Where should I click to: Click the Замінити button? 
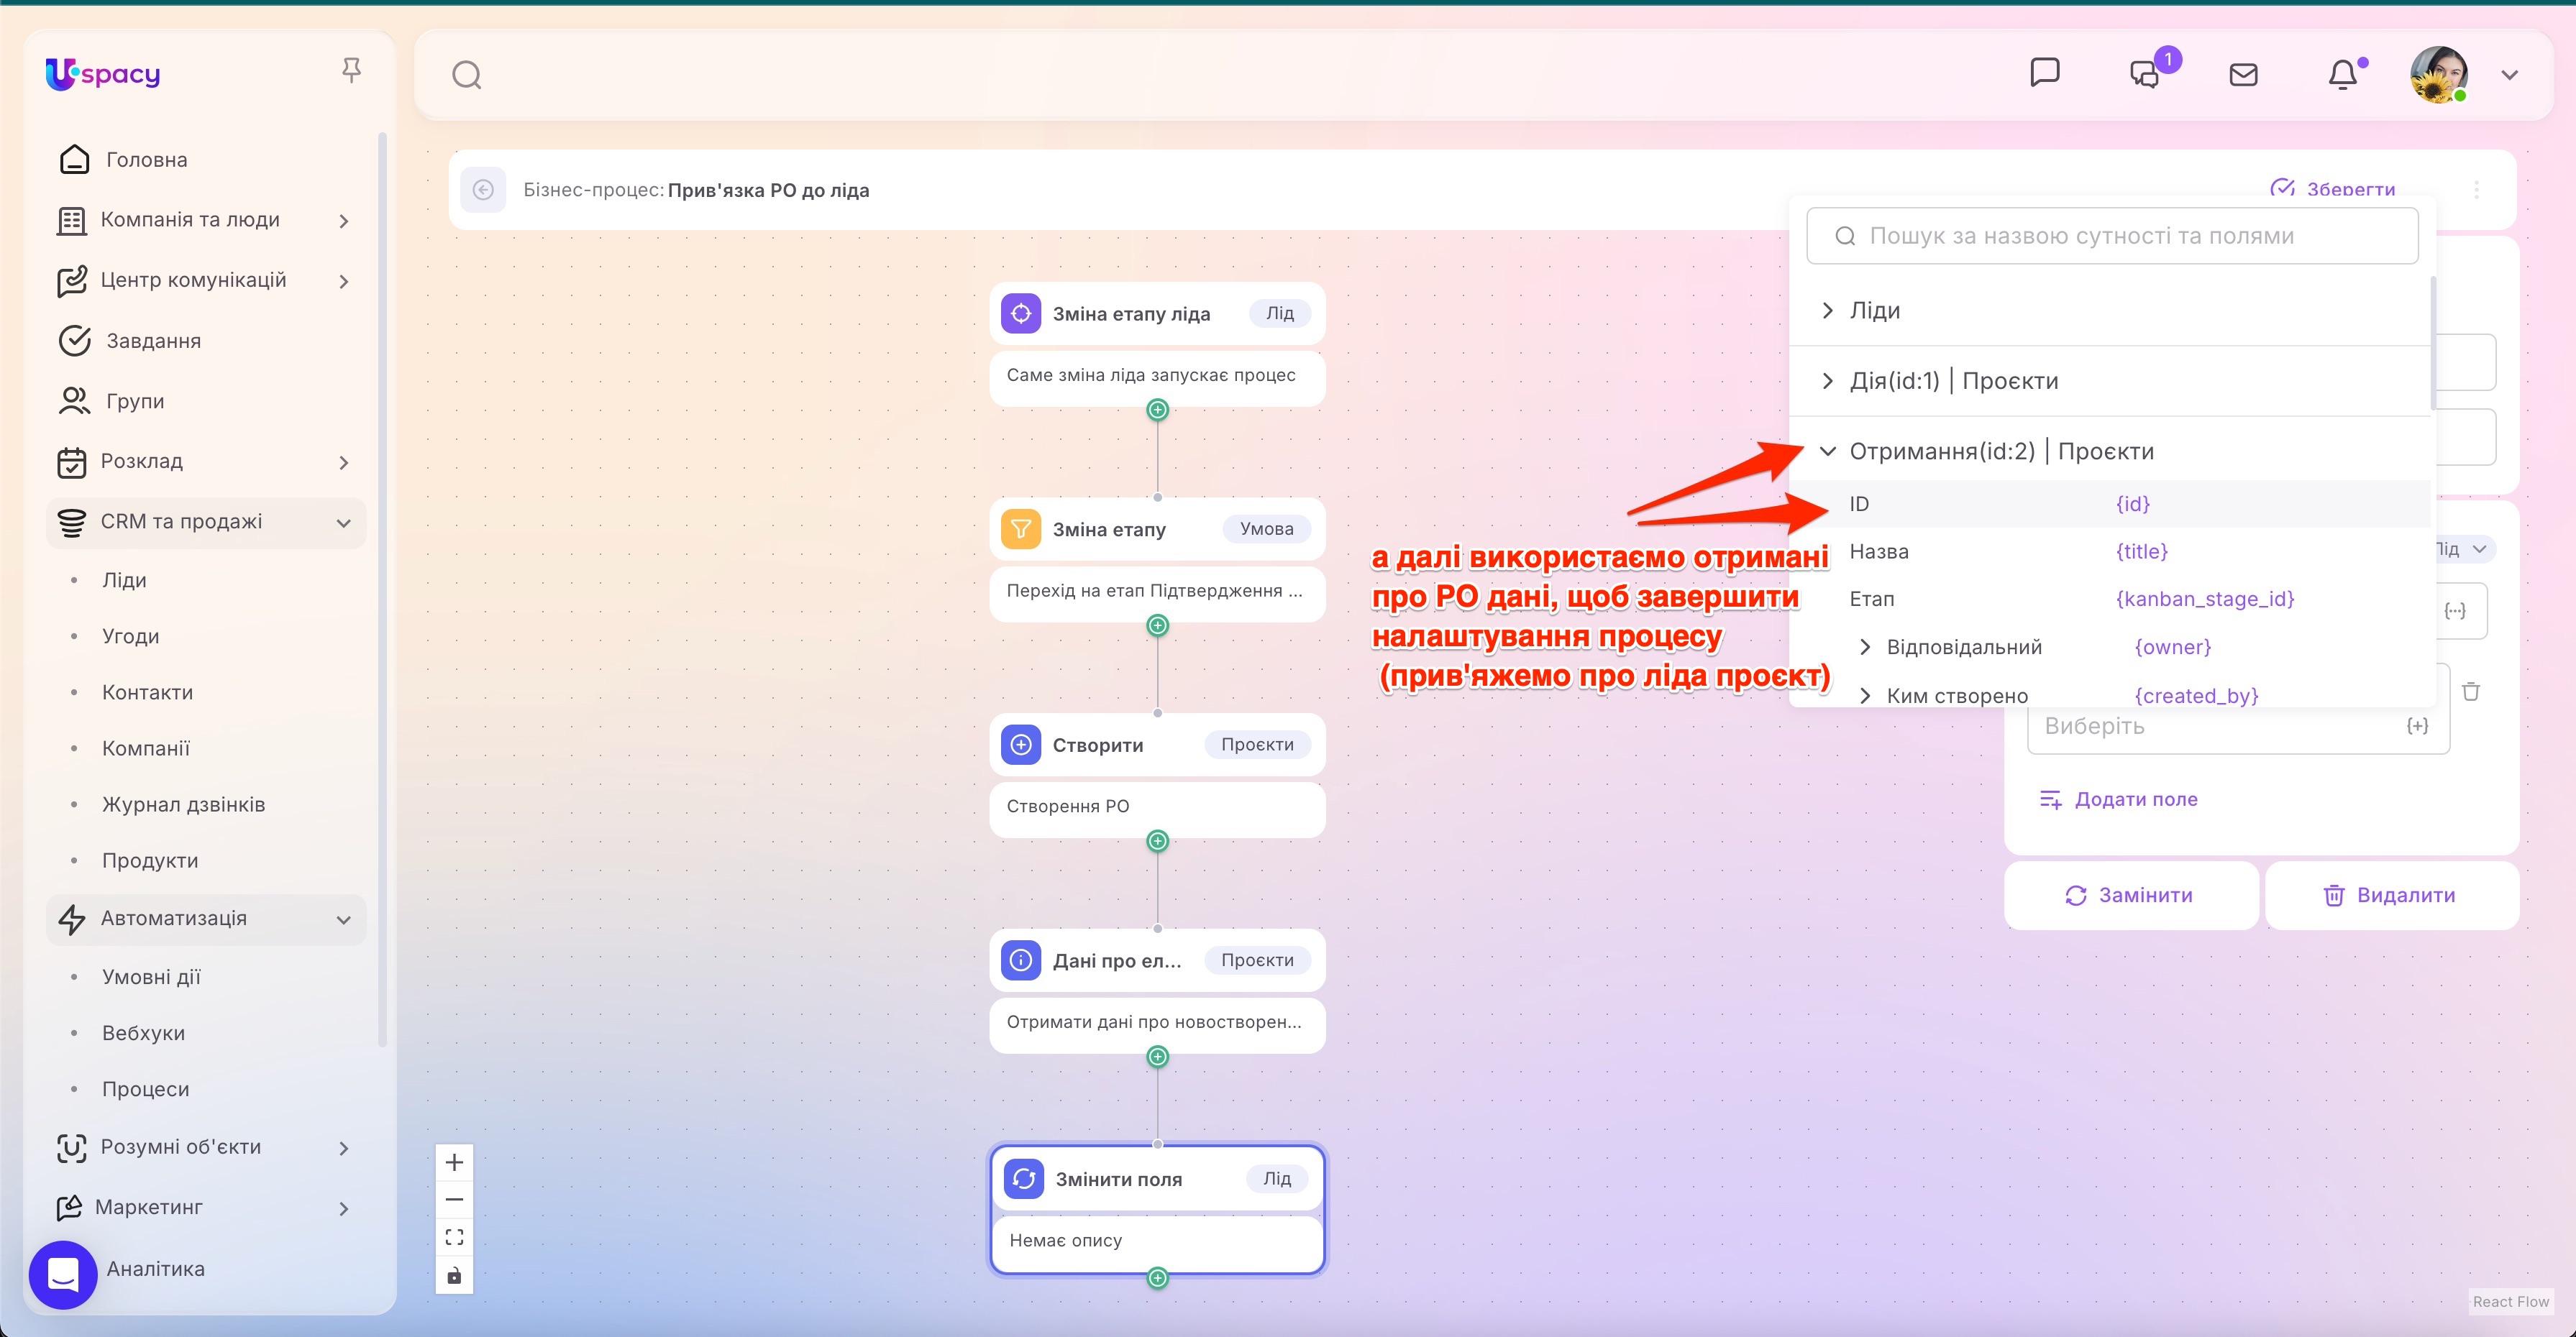click(x=2130, y=894)
